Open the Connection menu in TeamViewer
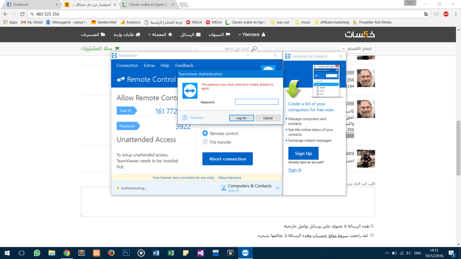Image resolution: width=461 pixels, height=259 pixels. coord(127,65)
